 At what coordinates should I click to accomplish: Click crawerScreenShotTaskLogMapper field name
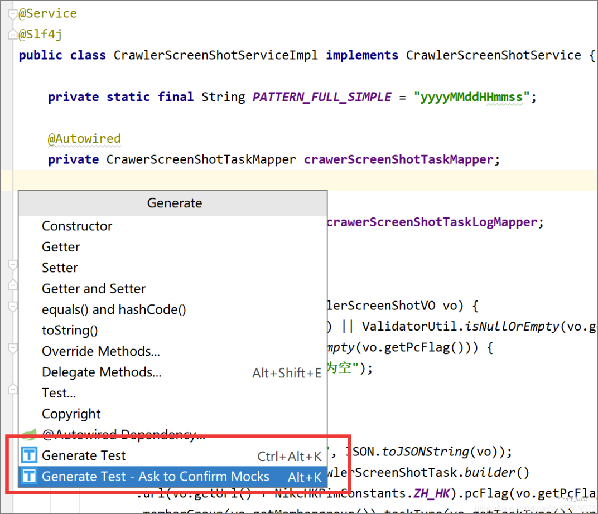pos(432,222)
